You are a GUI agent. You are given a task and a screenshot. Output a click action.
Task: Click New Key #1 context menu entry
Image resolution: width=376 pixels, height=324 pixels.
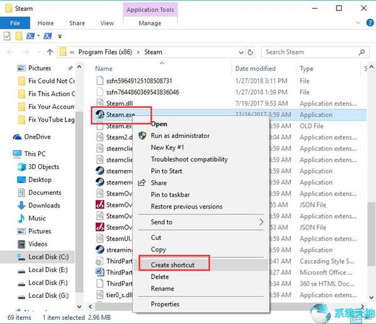(167, 147)
